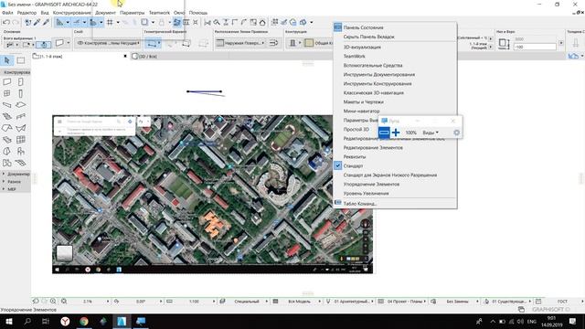Pick the Window tool in toolbox
Viewport: 585px width, 329px height.
tap(7, 93)
